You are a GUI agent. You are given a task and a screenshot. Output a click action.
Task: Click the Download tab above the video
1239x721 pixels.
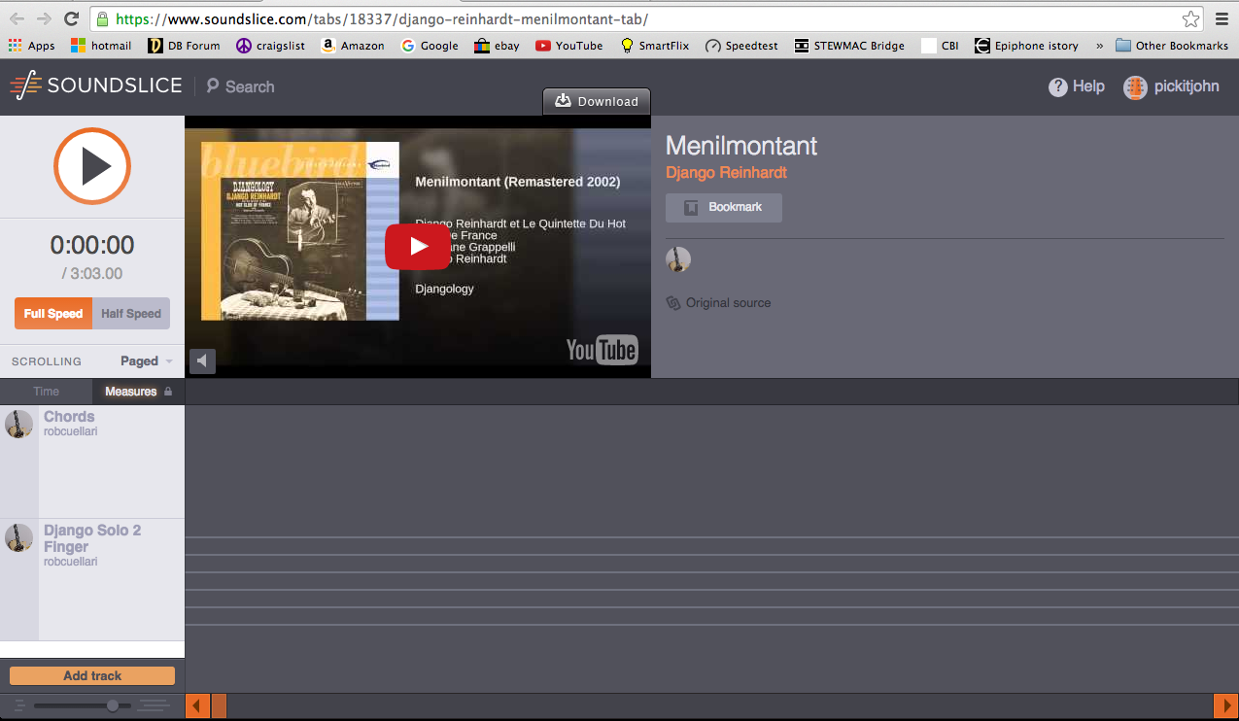tap(597, 101)
